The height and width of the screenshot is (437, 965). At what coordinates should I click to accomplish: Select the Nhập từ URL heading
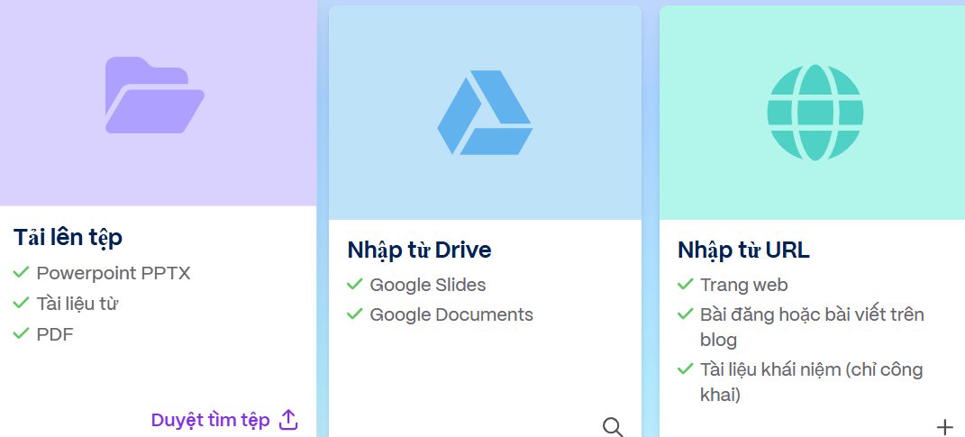tap(743, 250)
